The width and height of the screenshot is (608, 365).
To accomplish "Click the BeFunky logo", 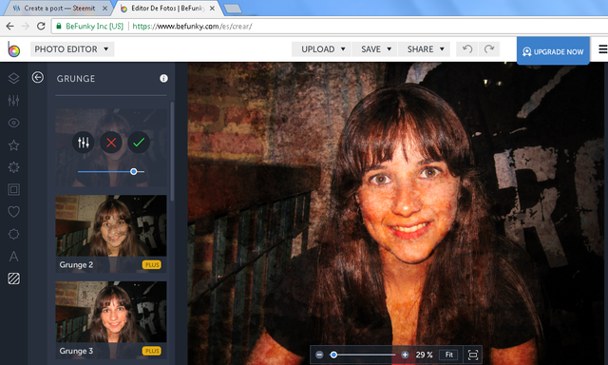I will [13, 49].
